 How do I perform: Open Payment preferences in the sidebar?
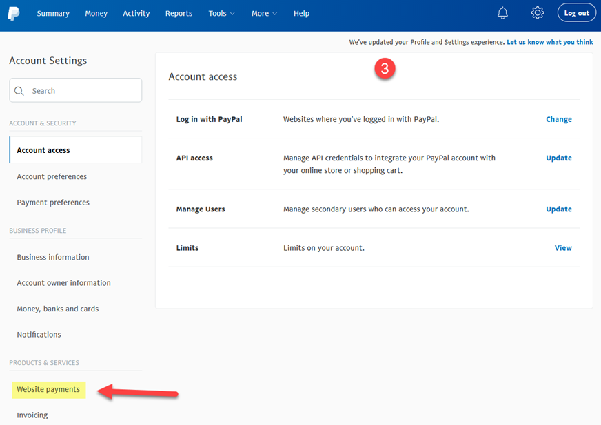point(53,203)
